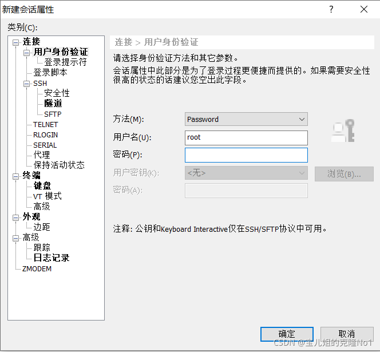Focus the 密码(P) input field

tap(246, 155)
